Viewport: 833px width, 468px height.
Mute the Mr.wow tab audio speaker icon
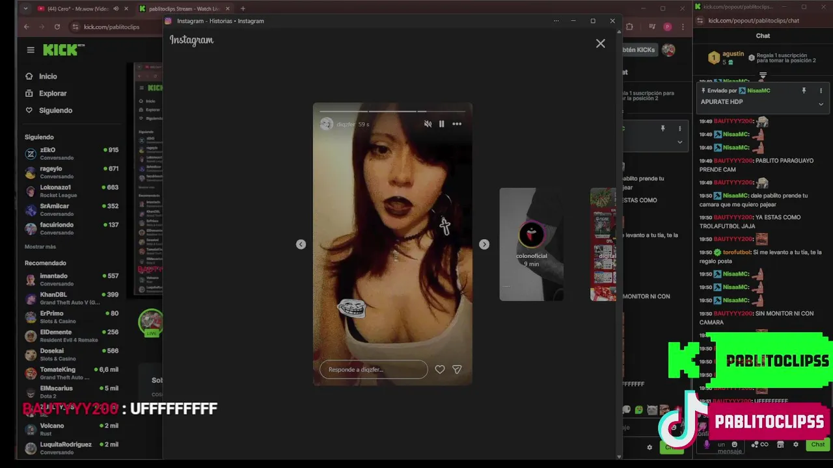(116, 9)
